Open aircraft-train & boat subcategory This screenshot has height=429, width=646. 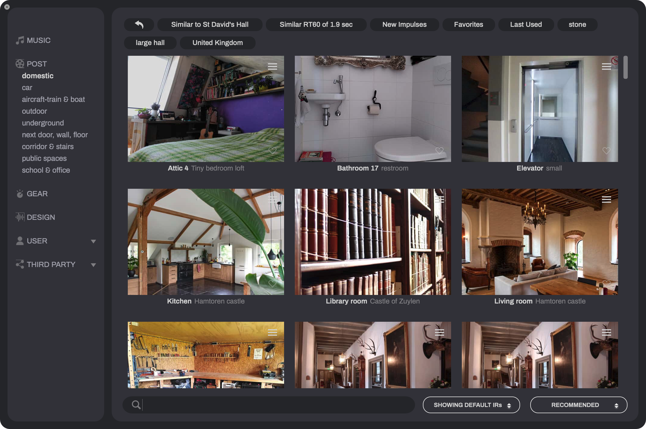pos(53,99)
